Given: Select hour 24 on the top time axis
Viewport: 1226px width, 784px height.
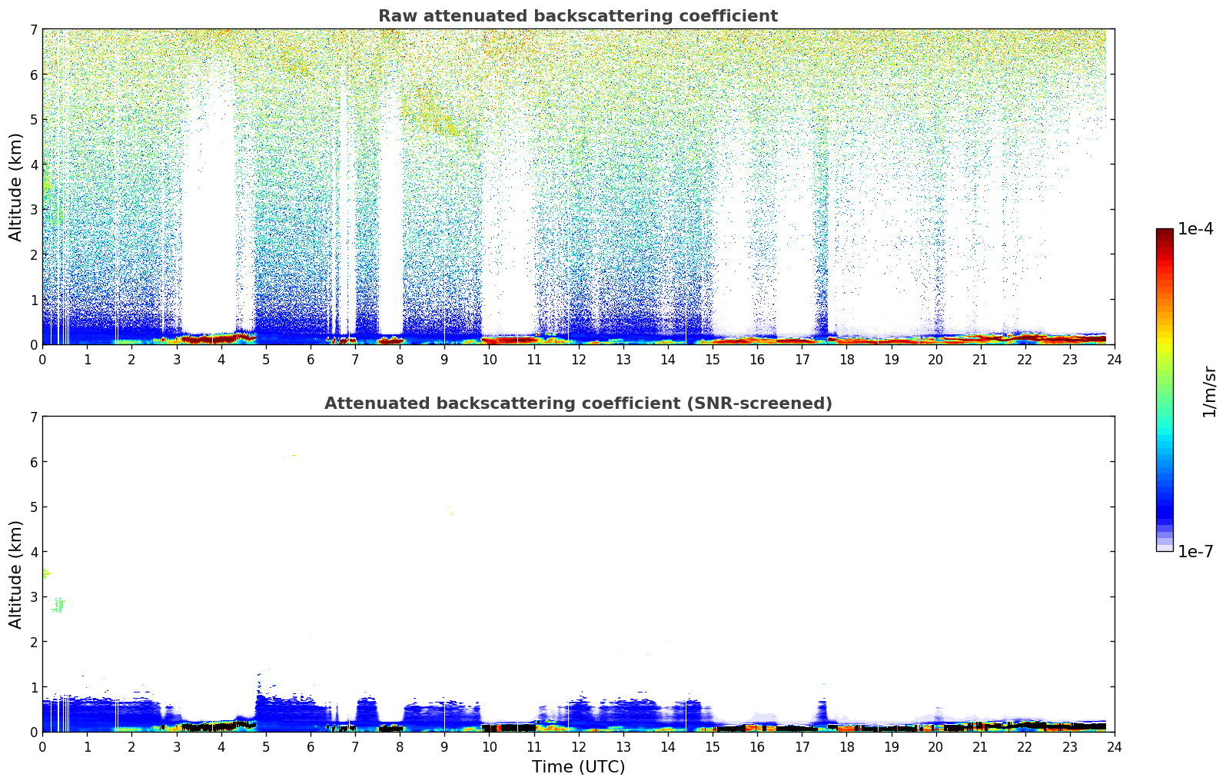Looking at the screenshot, I should pos(1114,360).
